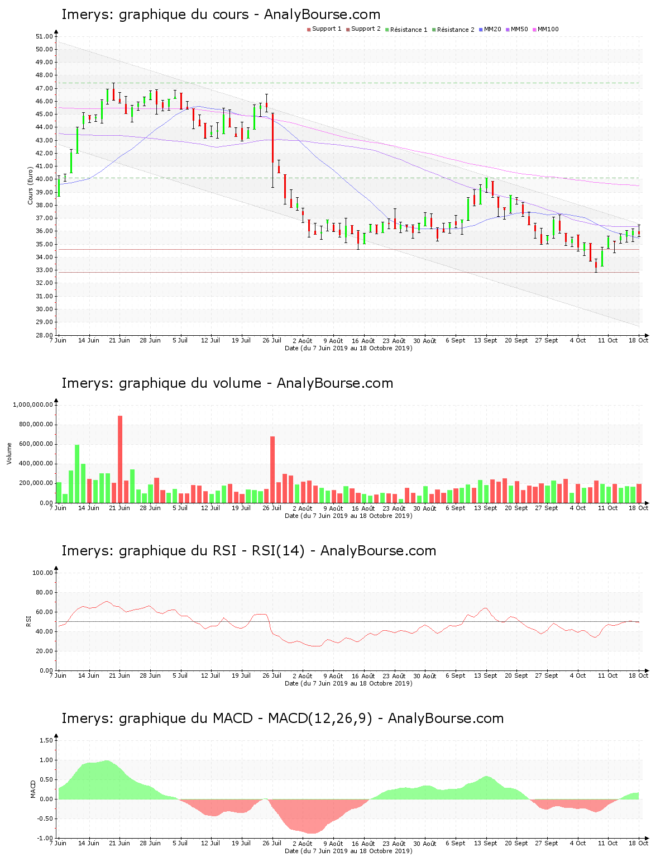Click the -1.00 tick on the MACD axis

[46, 838]
